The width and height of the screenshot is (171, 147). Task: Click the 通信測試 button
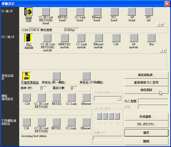pyautogui.click(x=146, y=90)
